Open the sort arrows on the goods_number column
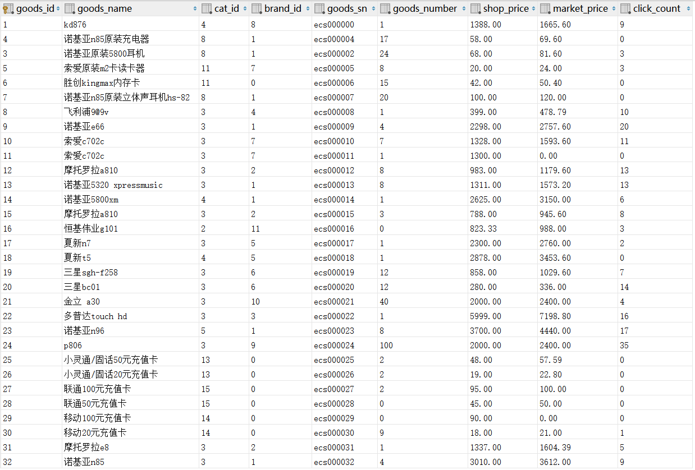This screenshot has height=470, width=695. tap(464, 8)
